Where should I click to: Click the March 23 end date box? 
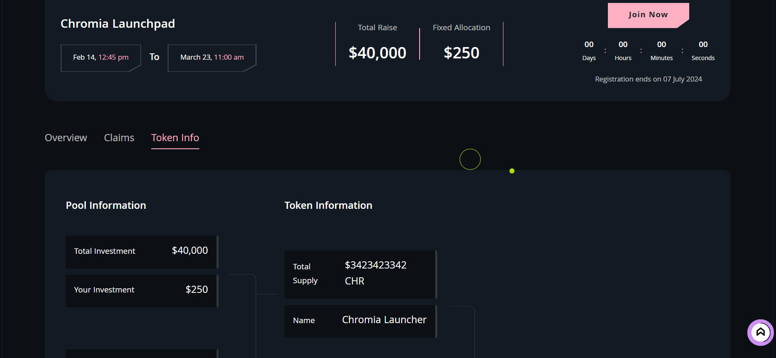coord(212,58)
